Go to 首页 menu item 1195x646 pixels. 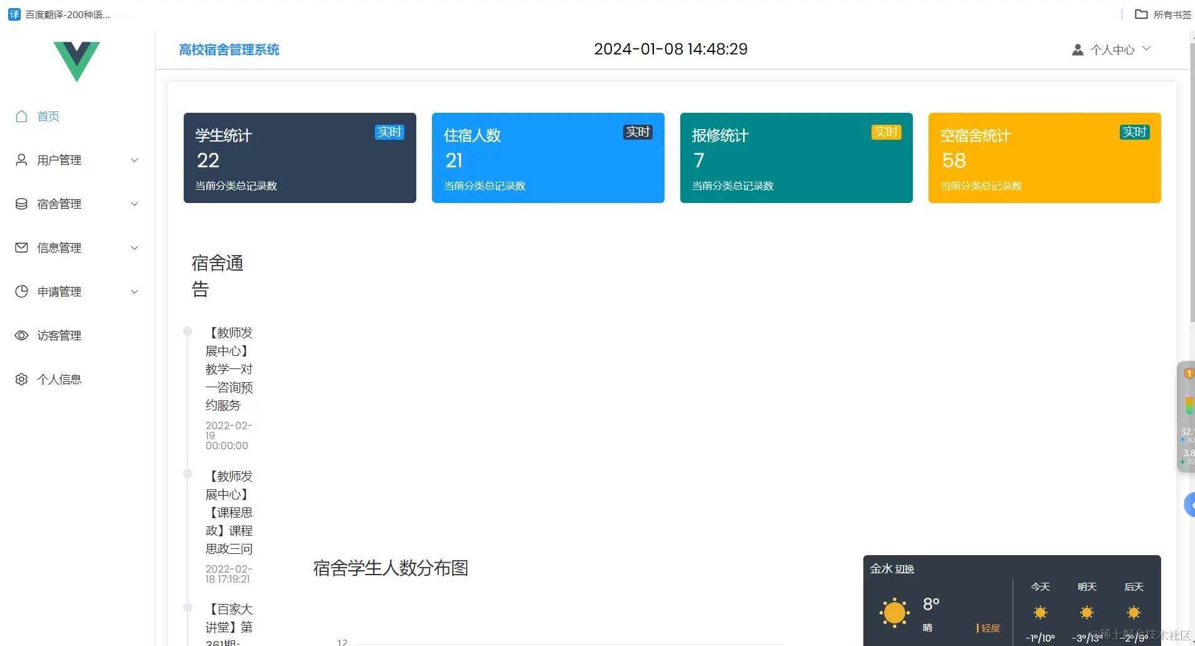coord(78,116)
